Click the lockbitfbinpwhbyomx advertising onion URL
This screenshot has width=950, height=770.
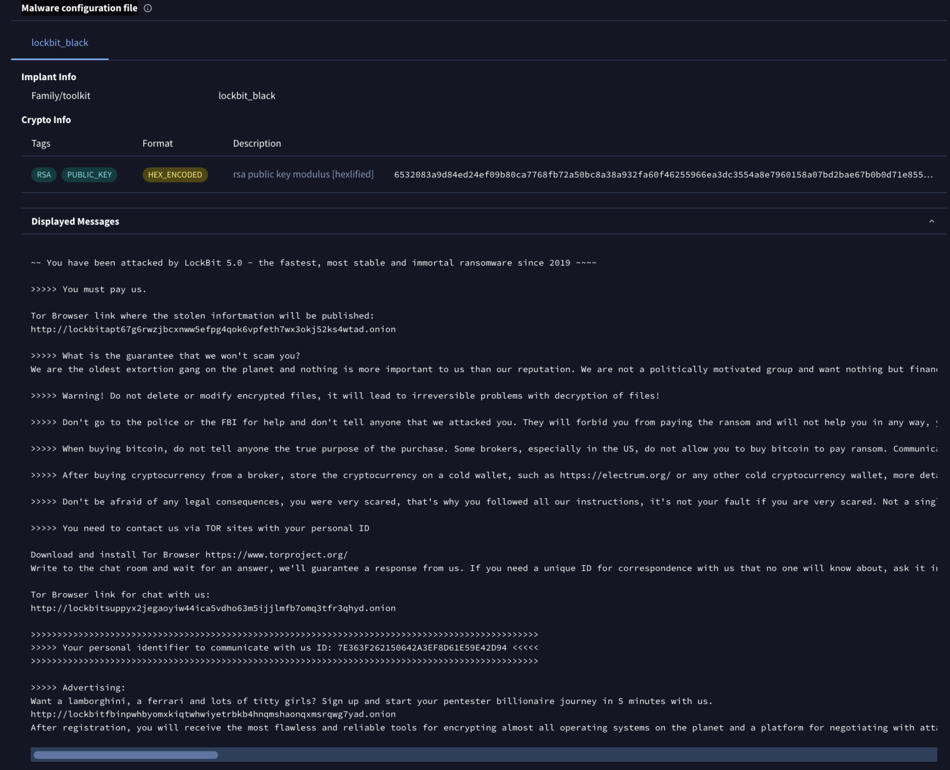click(213, 714)
